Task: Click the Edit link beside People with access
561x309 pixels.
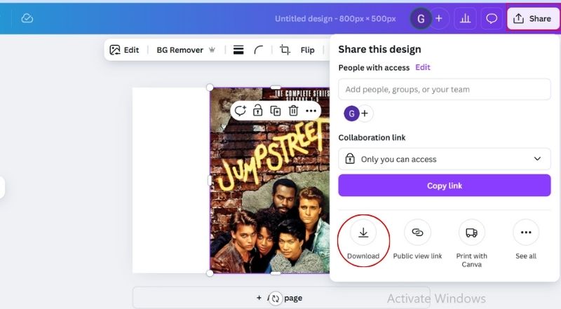Action: [x=423, y=67]
